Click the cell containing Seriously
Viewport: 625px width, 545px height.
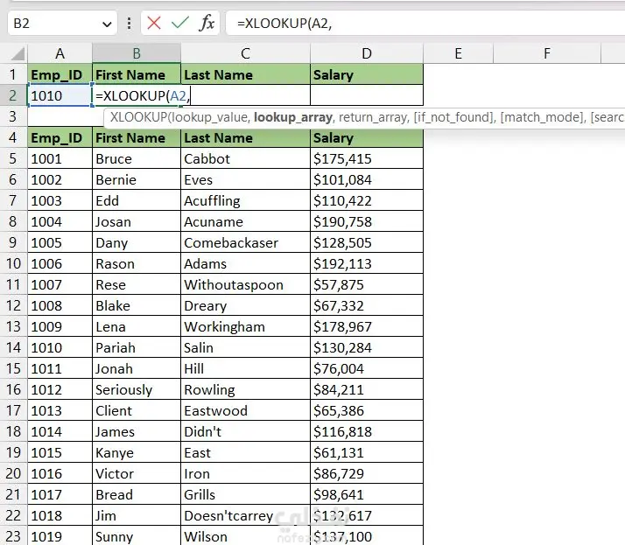pyautogui.click(x=137, y=389)
